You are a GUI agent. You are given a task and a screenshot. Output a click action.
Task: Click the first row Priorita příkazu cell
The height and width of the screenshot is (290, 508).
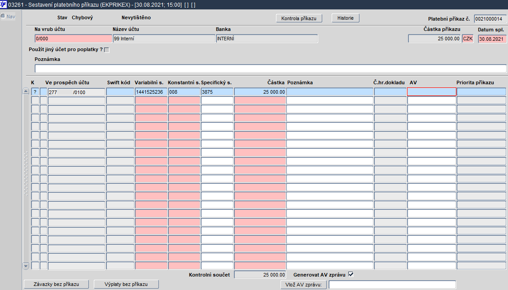(482, 92)
